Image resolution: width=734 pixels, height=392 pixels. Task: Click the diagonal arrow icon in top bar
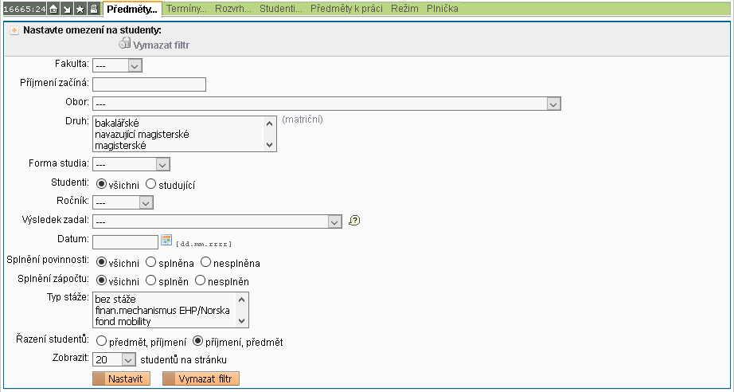(67, 9)
